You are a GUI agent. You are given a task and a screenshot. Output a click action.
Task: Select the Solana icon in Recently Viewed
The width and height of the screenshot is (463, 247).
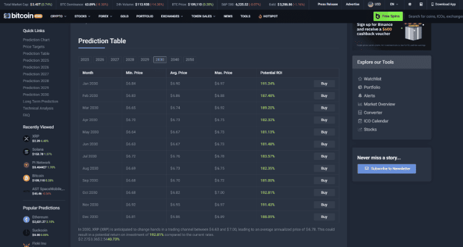click(27, 151)
